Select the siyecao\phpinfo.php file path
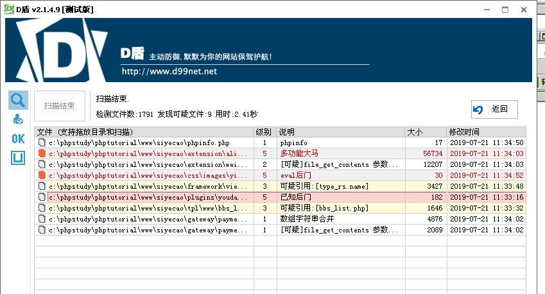 tap(139, 143)
